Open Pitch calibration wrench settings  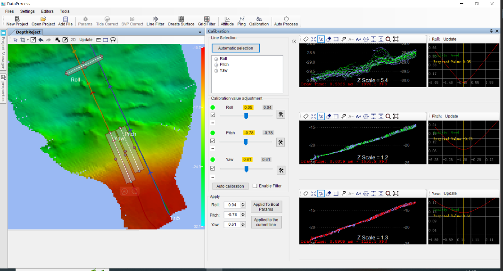[x=280, y=142]
